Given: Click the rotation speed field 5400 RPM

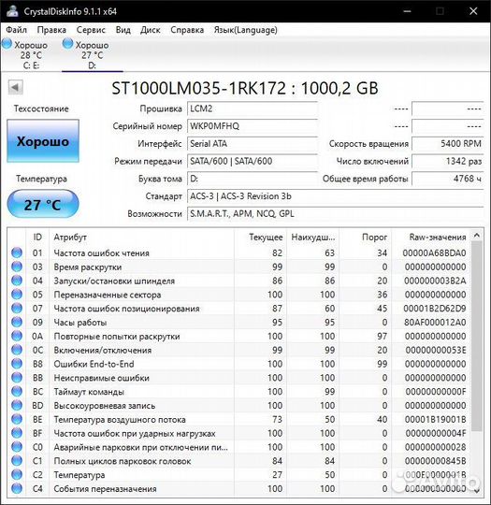Looking at the screenshot, I should 447,143.
